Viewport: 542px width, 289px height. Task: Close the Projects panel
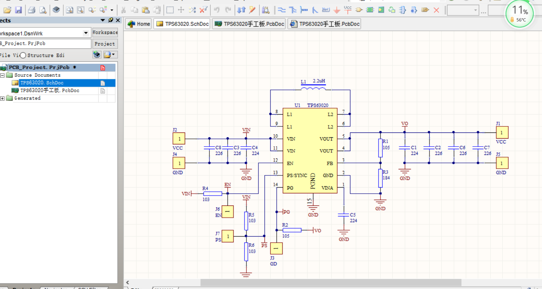(118, 20)
